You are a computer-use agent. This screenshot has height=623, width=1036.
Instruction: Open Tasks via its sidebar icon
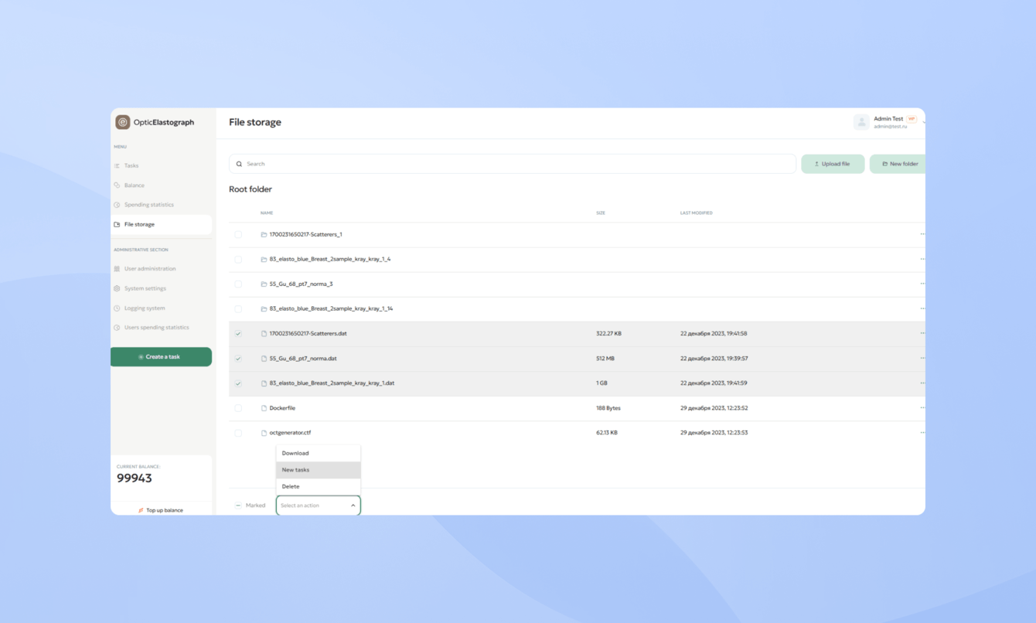coord(117,165)
